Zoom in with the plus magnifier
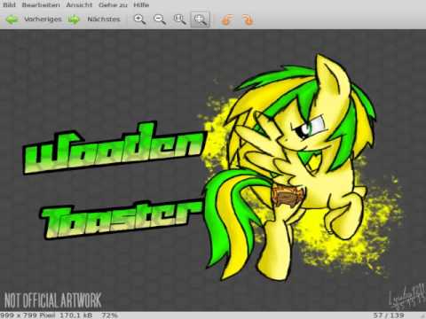Viewport: 426px width, 319px height. [139, 19]
